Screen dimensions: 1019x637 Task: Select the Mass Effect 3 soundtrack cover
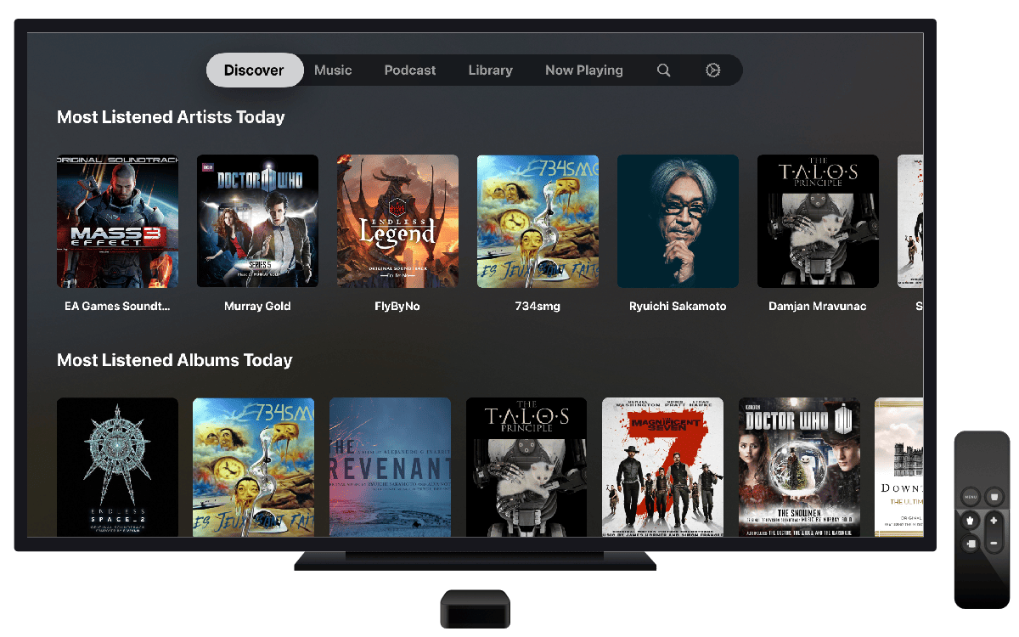pyautogui.click(x=118, y=221)
